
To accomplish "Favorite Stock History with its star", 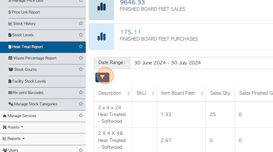I will coord(81,23).
